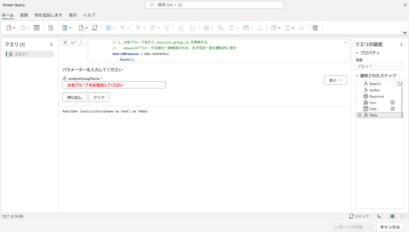Click the 呼び出し button
Screen dimensions: 409x232
click(x=75, y=97)
